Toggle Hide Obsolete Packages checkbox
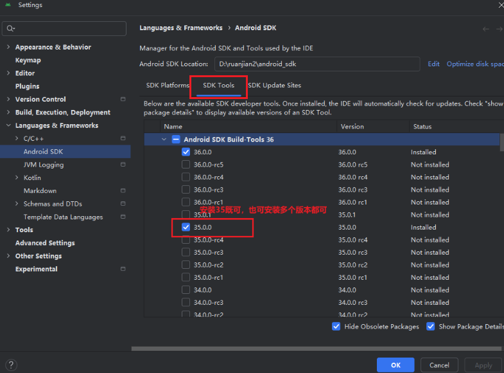Image resolution: width=504 pixels, height=373 pixels. pyautogui.click(x=336, y=327)
